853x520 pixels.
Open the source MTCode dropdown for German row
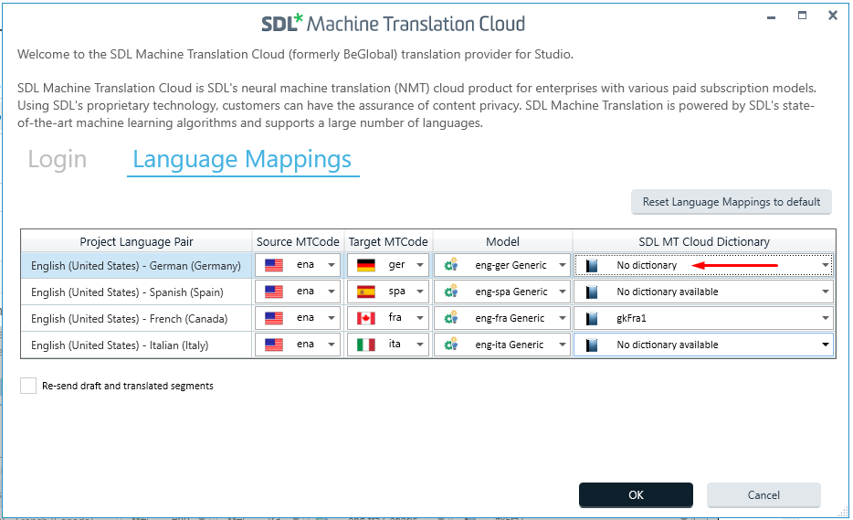332,265
